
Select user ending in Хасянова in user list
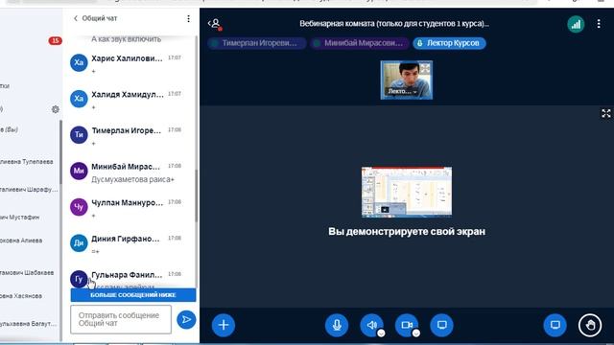21,296
